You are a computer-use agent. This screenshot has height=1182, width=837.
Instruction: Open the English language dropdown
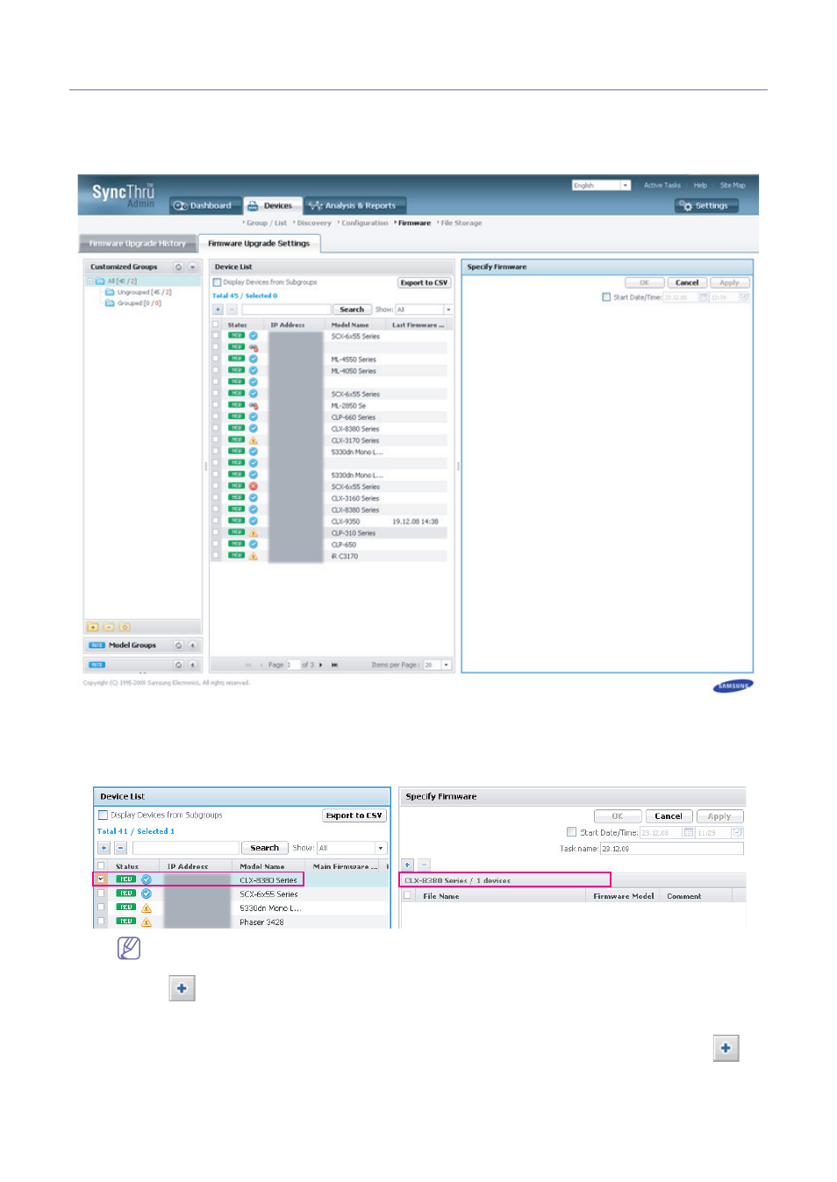[x=601, y=185]
